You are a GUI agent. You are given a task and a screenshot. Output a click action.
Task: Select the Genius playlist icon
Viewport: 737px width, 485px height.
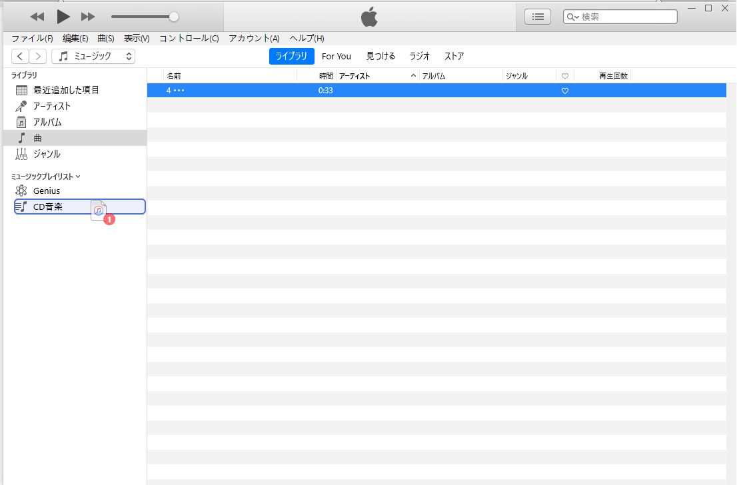(23, 191)
